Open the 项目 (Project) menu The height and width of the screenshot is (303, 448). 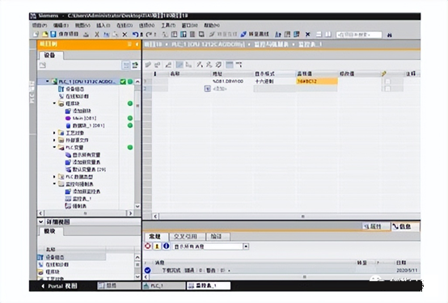click(40, 25)
